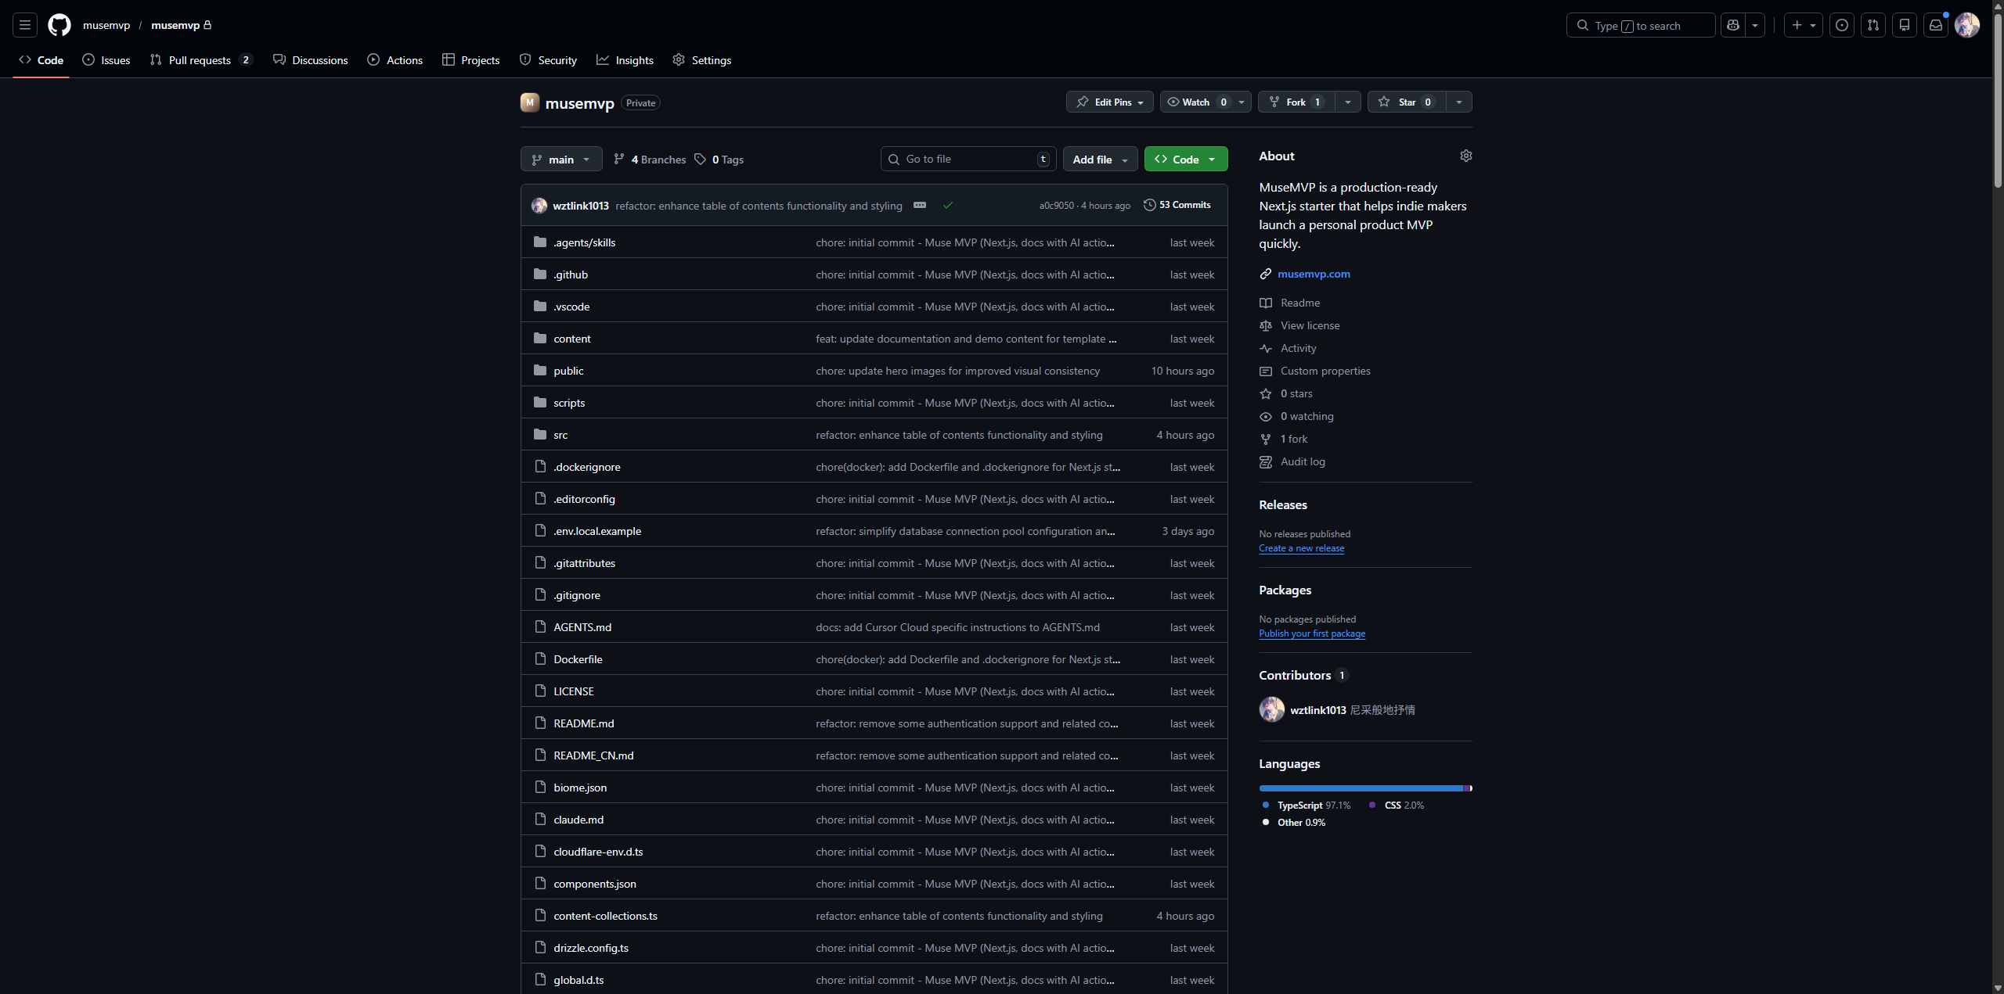Image resolution: width=2004 pixels, height=994 pixels.
Task: Open the Actions tab
Action: pos(395,60)
